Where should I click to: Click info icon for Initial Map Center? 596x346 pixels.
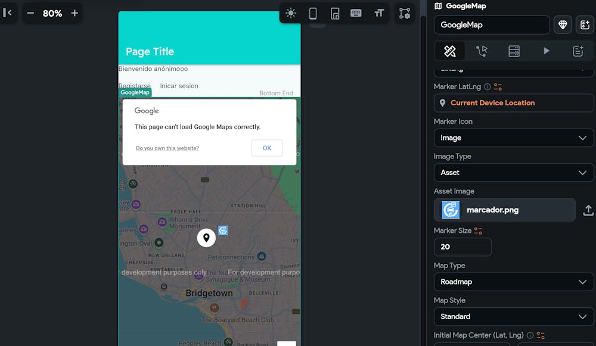tap(530, 335)
